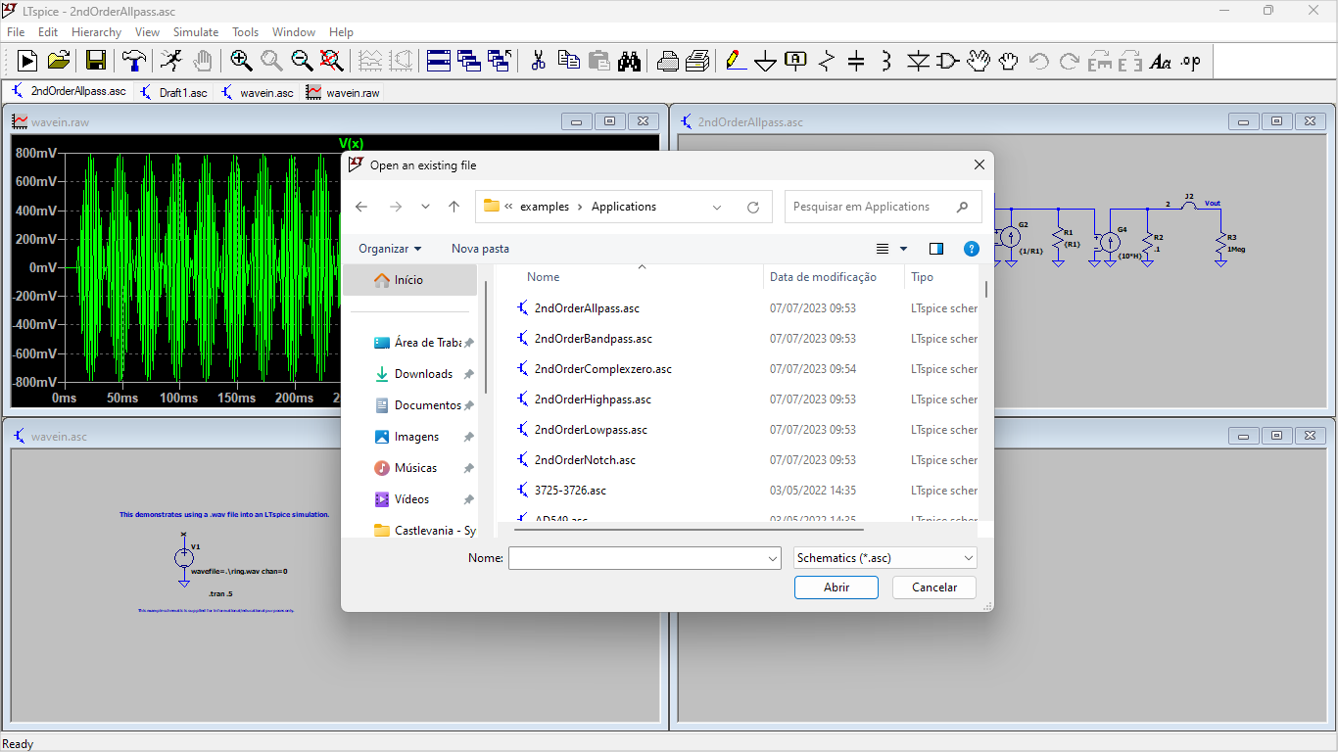The width and height of the screenshot is (1338, 752).
Task: Sort by the Nome column header
Action: [x=544, y=277]
